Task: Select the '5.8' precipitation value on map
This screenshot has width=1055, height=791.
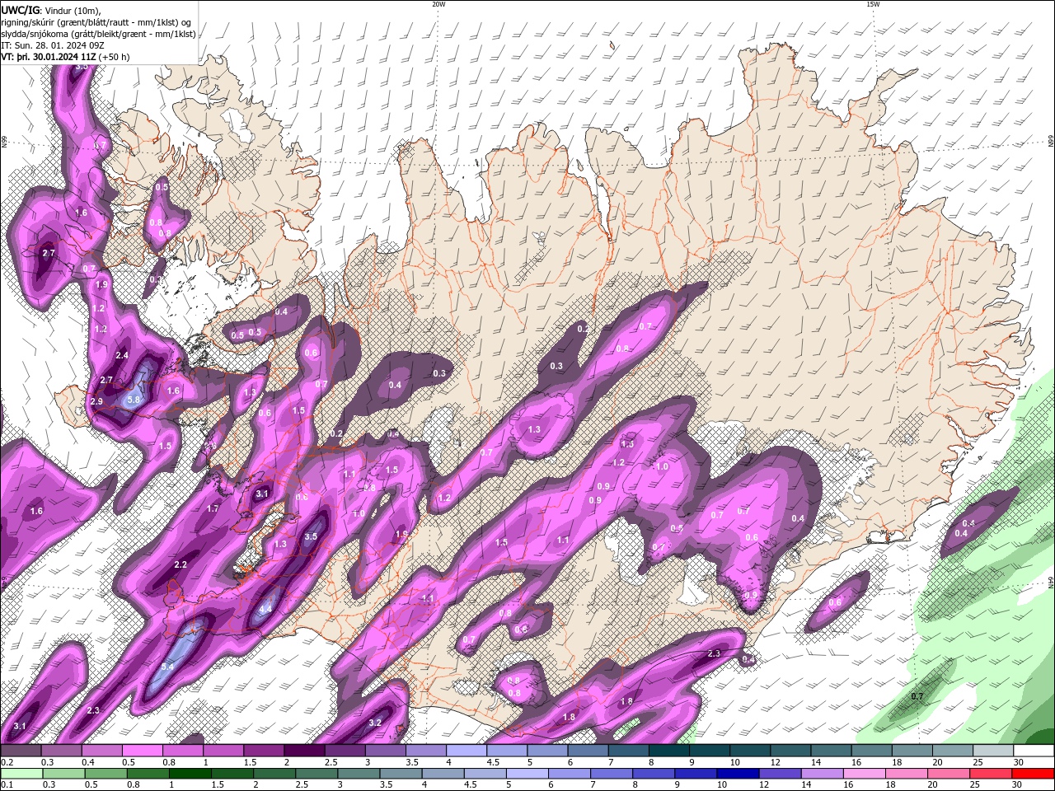Action: pyautogui.click(x=135, y=400)
